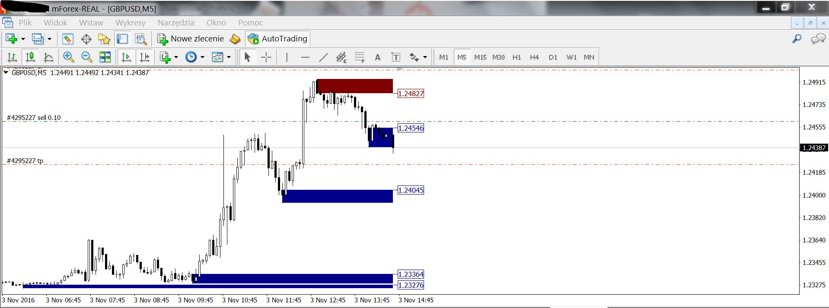Toggle chart shift from right edge

click(x=144, y=57)
